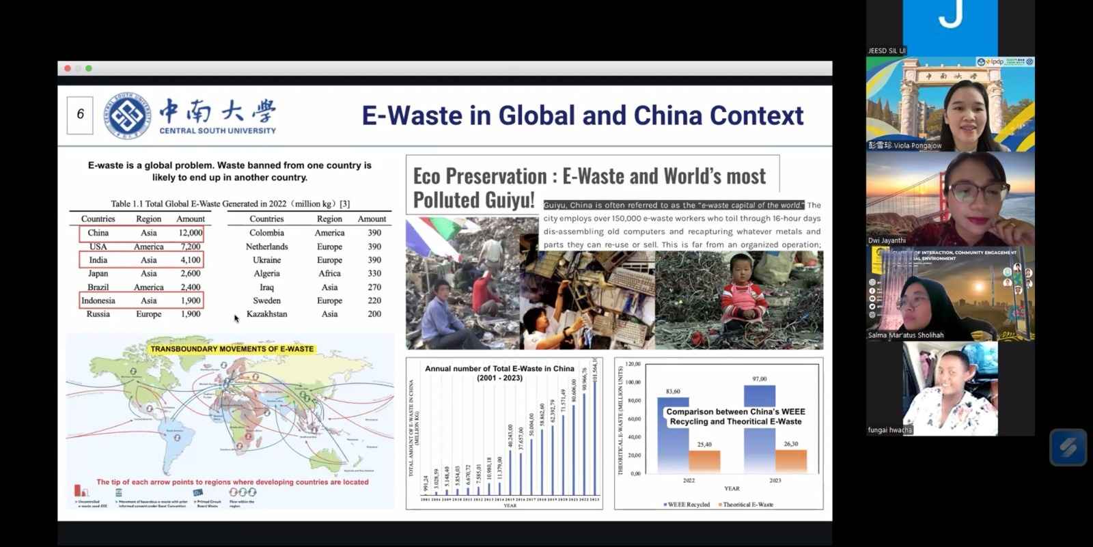Open Salma Mar'atus Sholihah's video tile

pyautogui.click(x=950, y=294)
